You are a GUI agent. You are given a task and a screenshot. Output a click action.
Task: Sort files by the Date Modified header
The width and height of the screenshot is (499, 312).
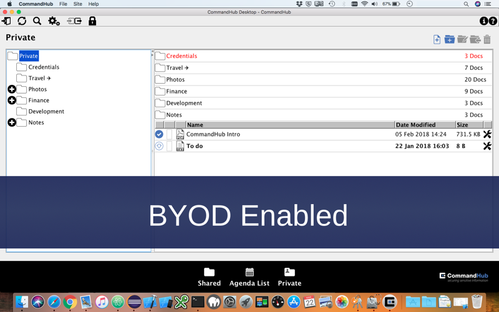(x=425, y=125)
